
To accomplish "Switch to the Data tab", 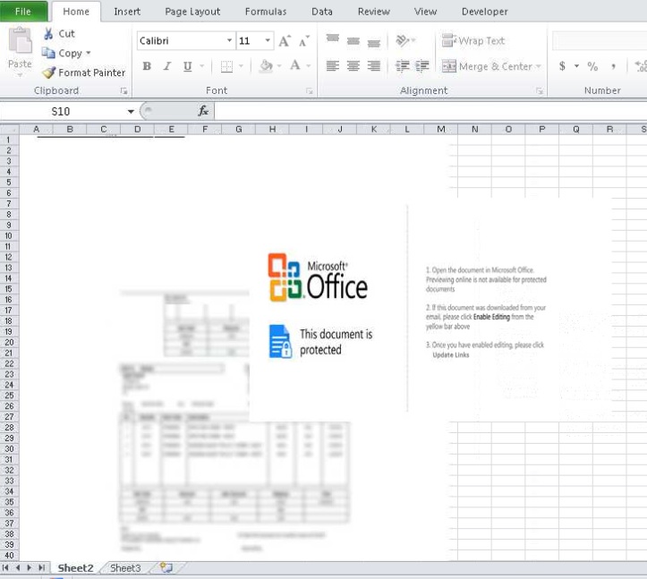I will point(322,12).
